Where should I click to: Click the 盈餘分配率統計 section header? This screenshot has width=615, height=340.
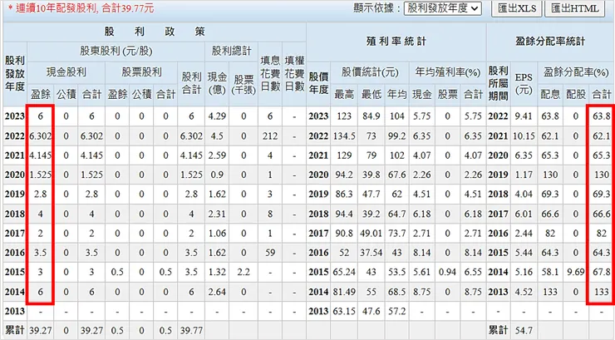click(x=550, y=42)
